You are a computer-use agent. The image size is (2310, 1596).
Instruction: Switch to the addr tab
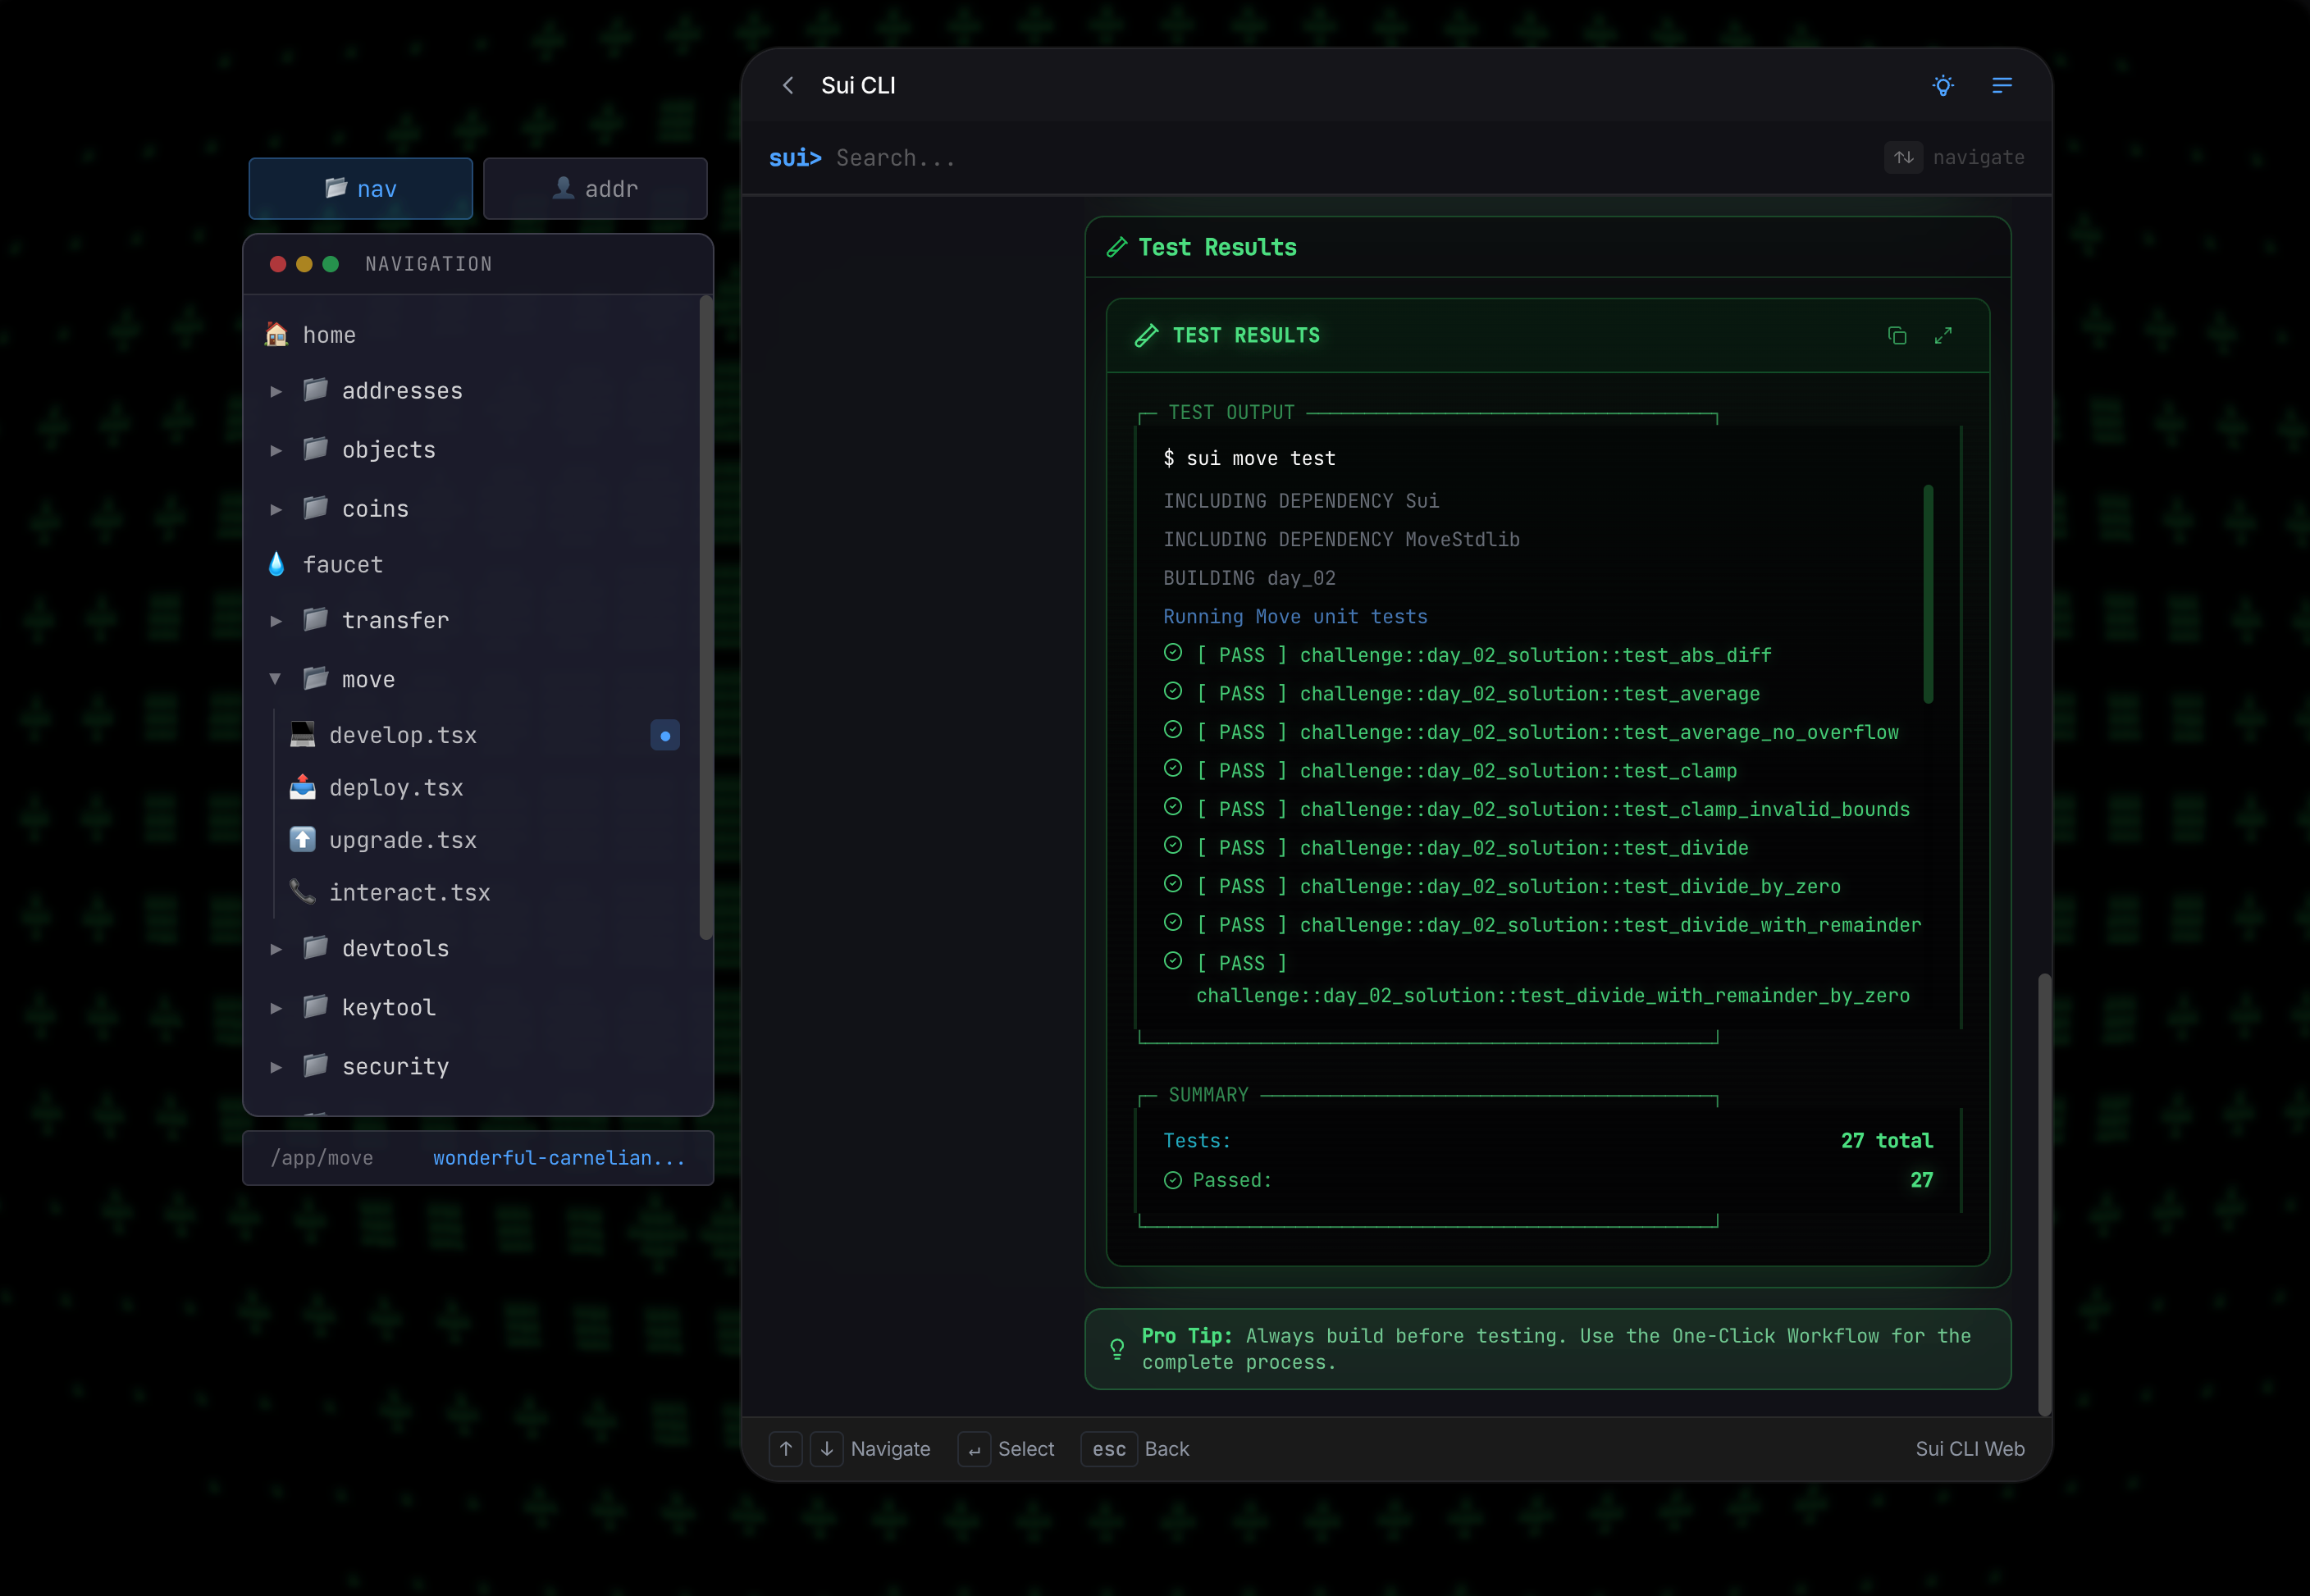[595, 188]
